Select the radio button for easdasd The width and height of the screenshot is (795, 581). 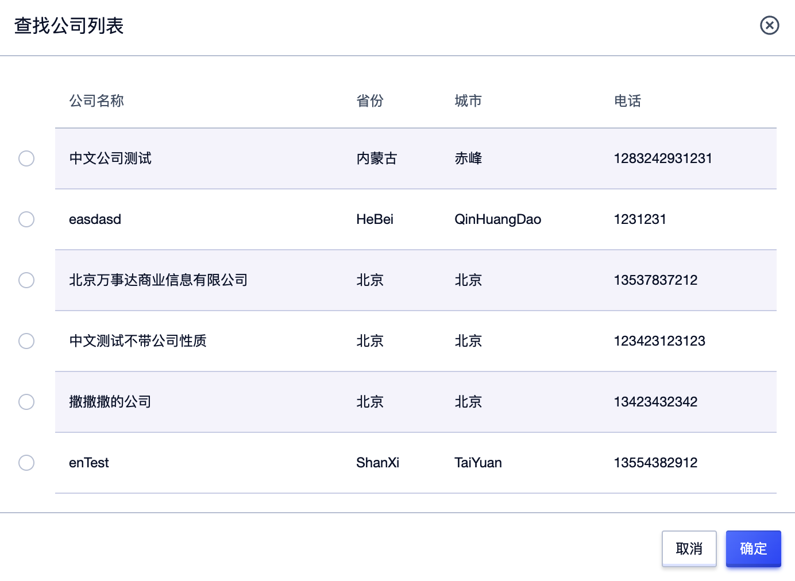click(x=26, y=219)
